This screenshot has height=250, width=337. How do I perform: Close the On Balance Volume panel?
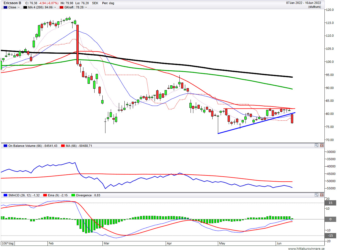[x=322, y=145]
